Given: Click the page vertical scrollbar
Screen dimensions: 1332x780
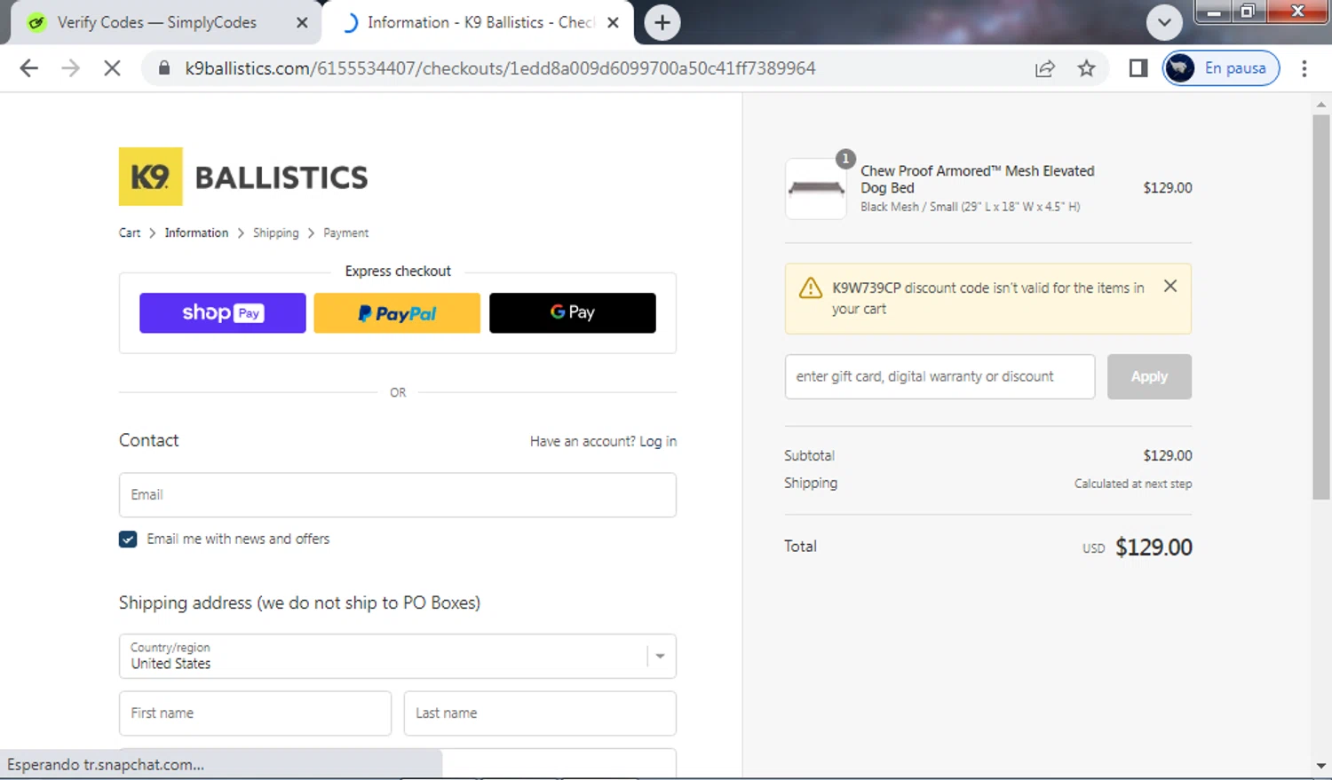Looking at the screenshot, I should pos(1321,306).
